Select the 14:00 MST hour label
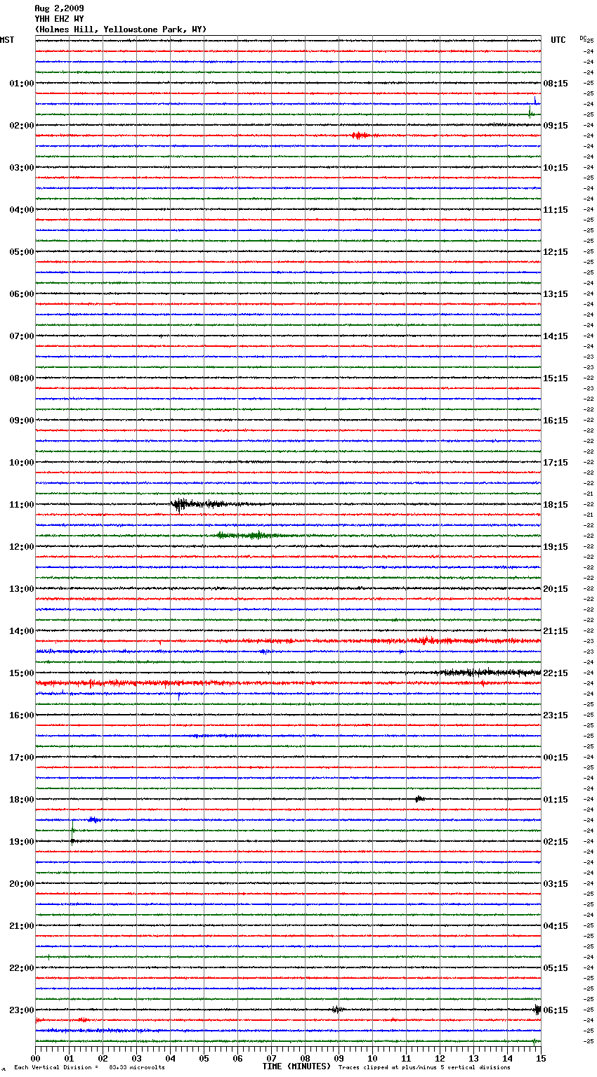This screenshot has height=1077, width=597. pyautogui.click(x=22, y=631)
